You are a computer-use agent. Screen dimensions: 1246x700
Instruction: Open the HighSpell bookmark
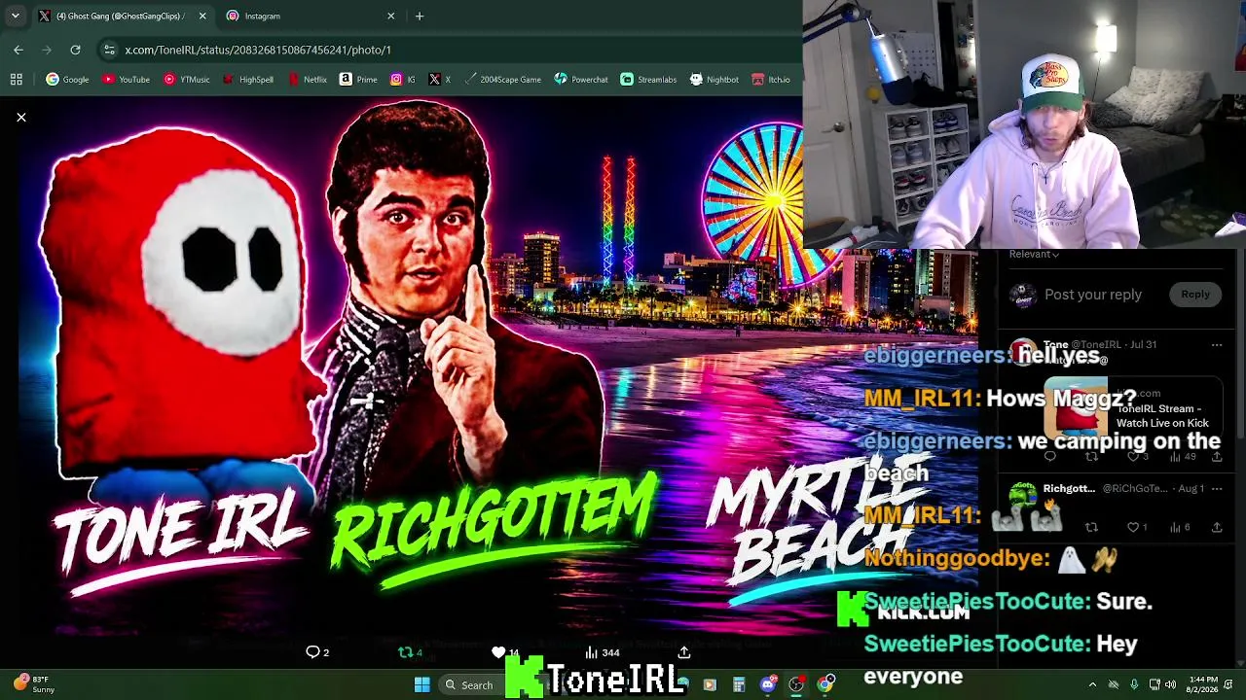coord(247,80)
